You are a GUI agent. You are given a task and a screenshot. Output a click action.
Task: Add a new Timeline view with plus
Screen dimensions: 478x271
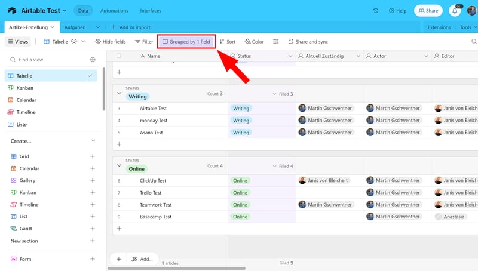point(93,204)
